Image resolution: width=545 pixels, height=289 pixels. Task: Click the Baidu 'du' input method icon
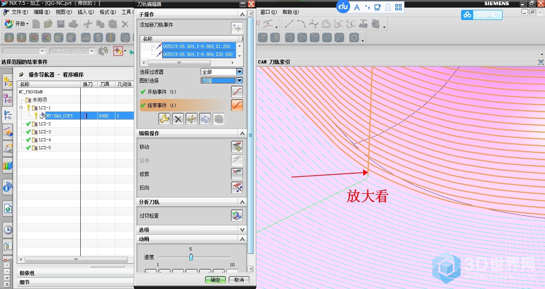[x=343, y=7]
